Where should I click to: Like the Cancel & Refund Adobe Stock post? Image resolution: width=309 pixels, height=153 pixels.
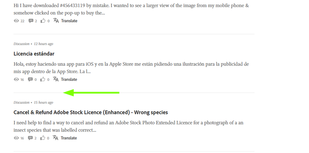click(x=43, y=138)
